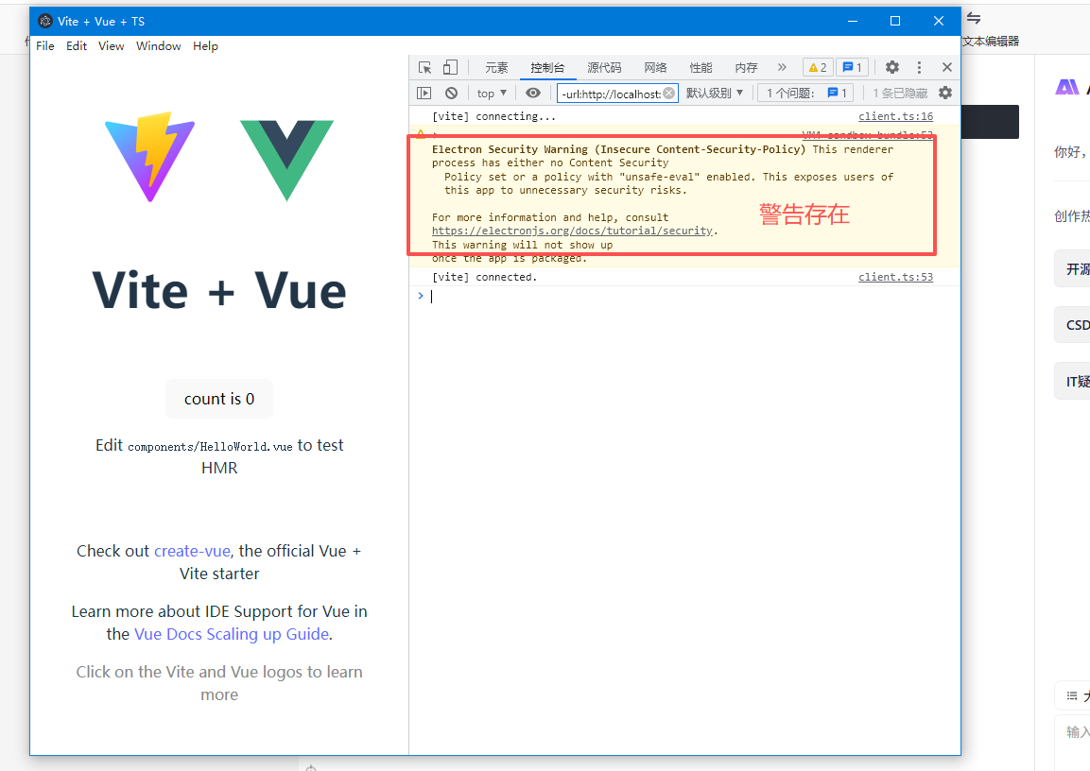The height and width of the screenshot is (771, 1090).
Task: Open the 默认级别 log level dropdown
Action: (x=715, y=94)
